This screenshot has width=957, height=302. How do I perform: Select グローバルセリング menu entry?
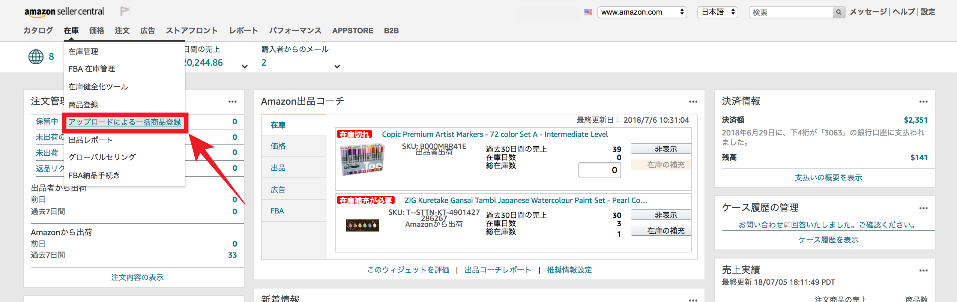(x=102, y=157)
